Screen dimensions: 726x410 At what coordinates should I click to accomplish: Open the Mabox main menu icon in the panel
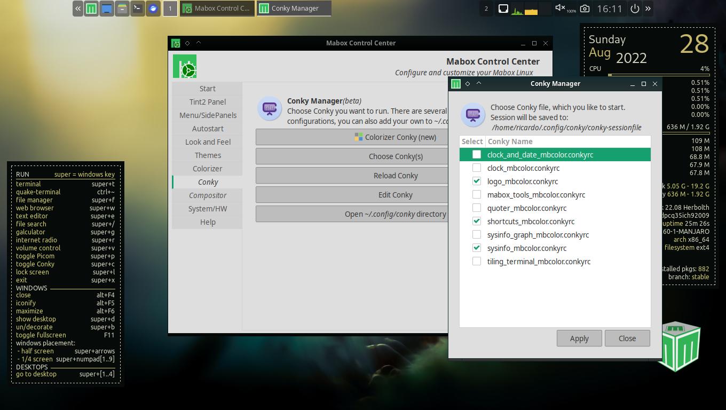pos(92,9)
